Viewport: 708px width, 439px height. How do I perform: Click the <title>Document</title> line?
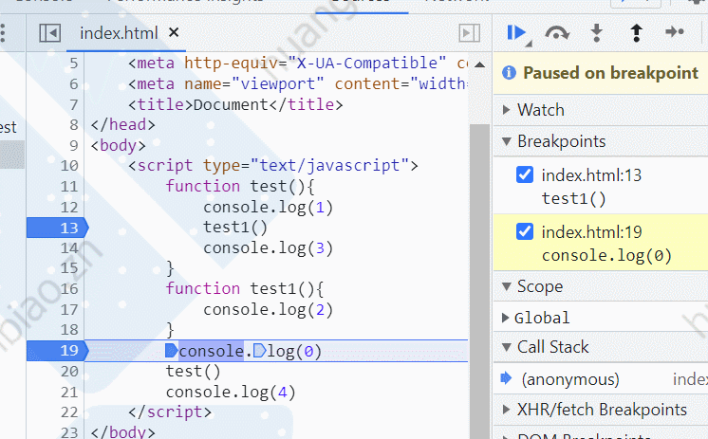point(235,104)
